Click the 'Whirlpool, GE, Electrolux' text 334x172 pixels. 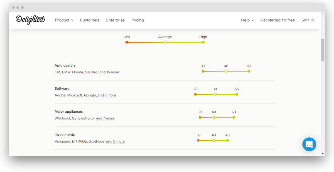75,118
